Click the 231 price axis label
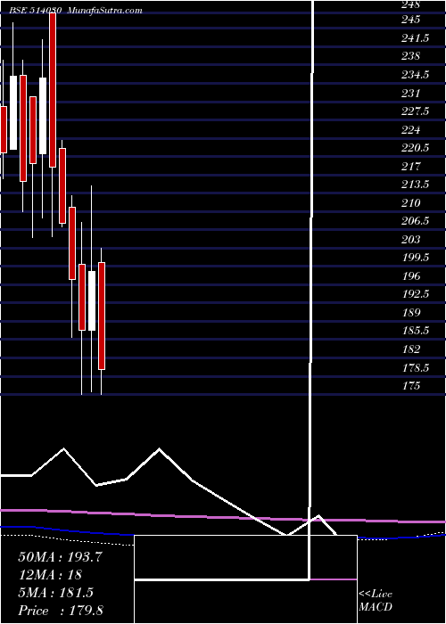The width and height of the screenshot is (446, 624). click(410, 93)
